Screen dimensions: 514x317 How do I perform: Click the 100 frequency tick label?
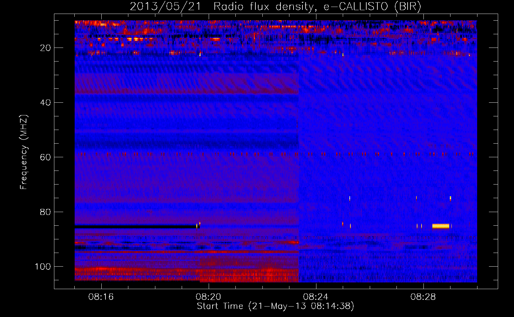(x=43, y=267)
